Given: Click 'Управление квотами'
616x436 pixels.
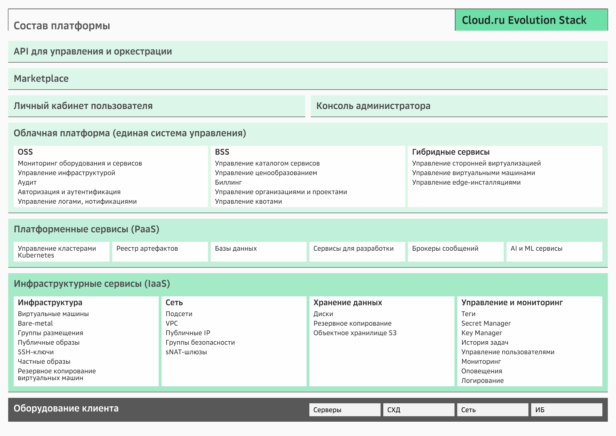Looking at the screenshot, I should coord(248,202).
